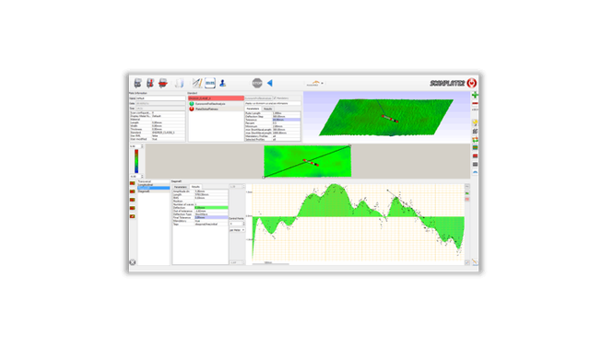Toggle the lightbulb lighting icon
The height and width of the screenshot is (346, 590).
pos(475,122)
